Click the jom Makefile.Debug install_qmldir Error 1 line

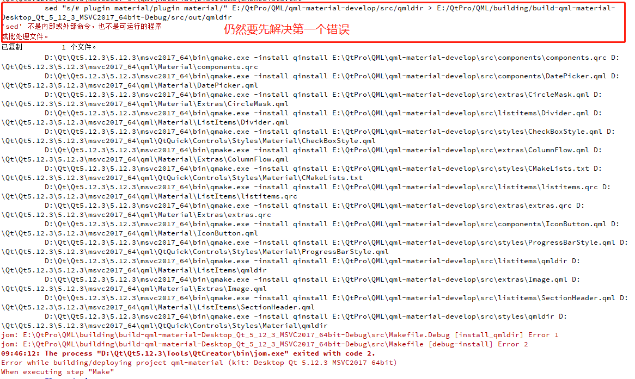(x=280, y=335)
